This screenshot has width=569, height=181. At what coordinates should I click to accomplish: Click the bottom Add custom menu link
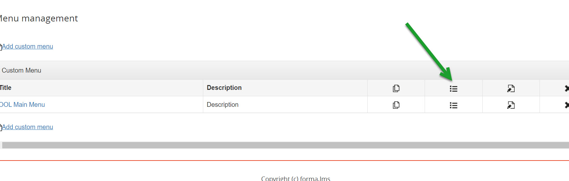point(28,127)
